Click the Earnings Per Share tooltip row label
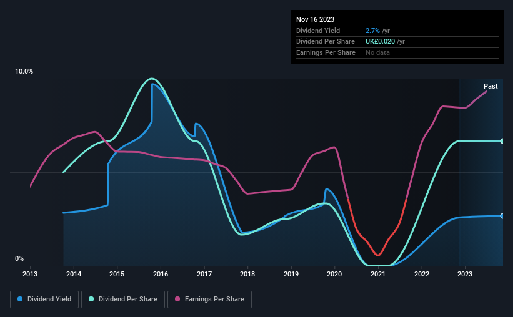The image size is (513, 317). (x=326, y=52)
